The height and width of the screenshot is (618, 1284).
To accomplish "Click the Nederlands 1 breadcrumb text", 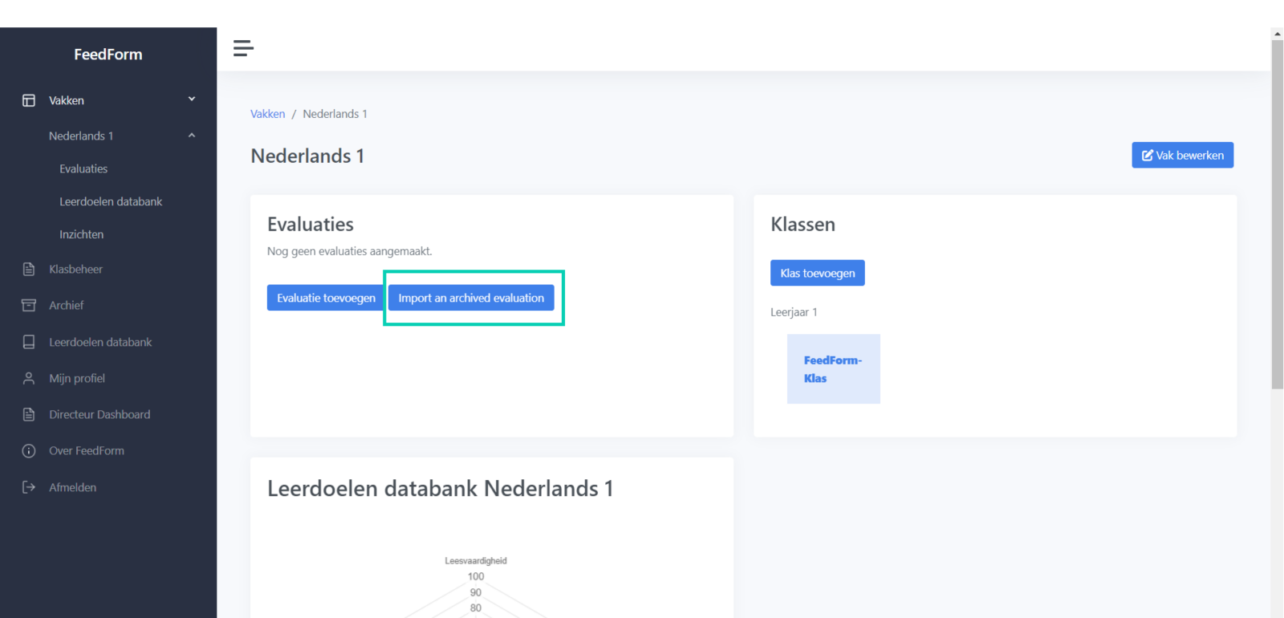I will pos(335,114).
